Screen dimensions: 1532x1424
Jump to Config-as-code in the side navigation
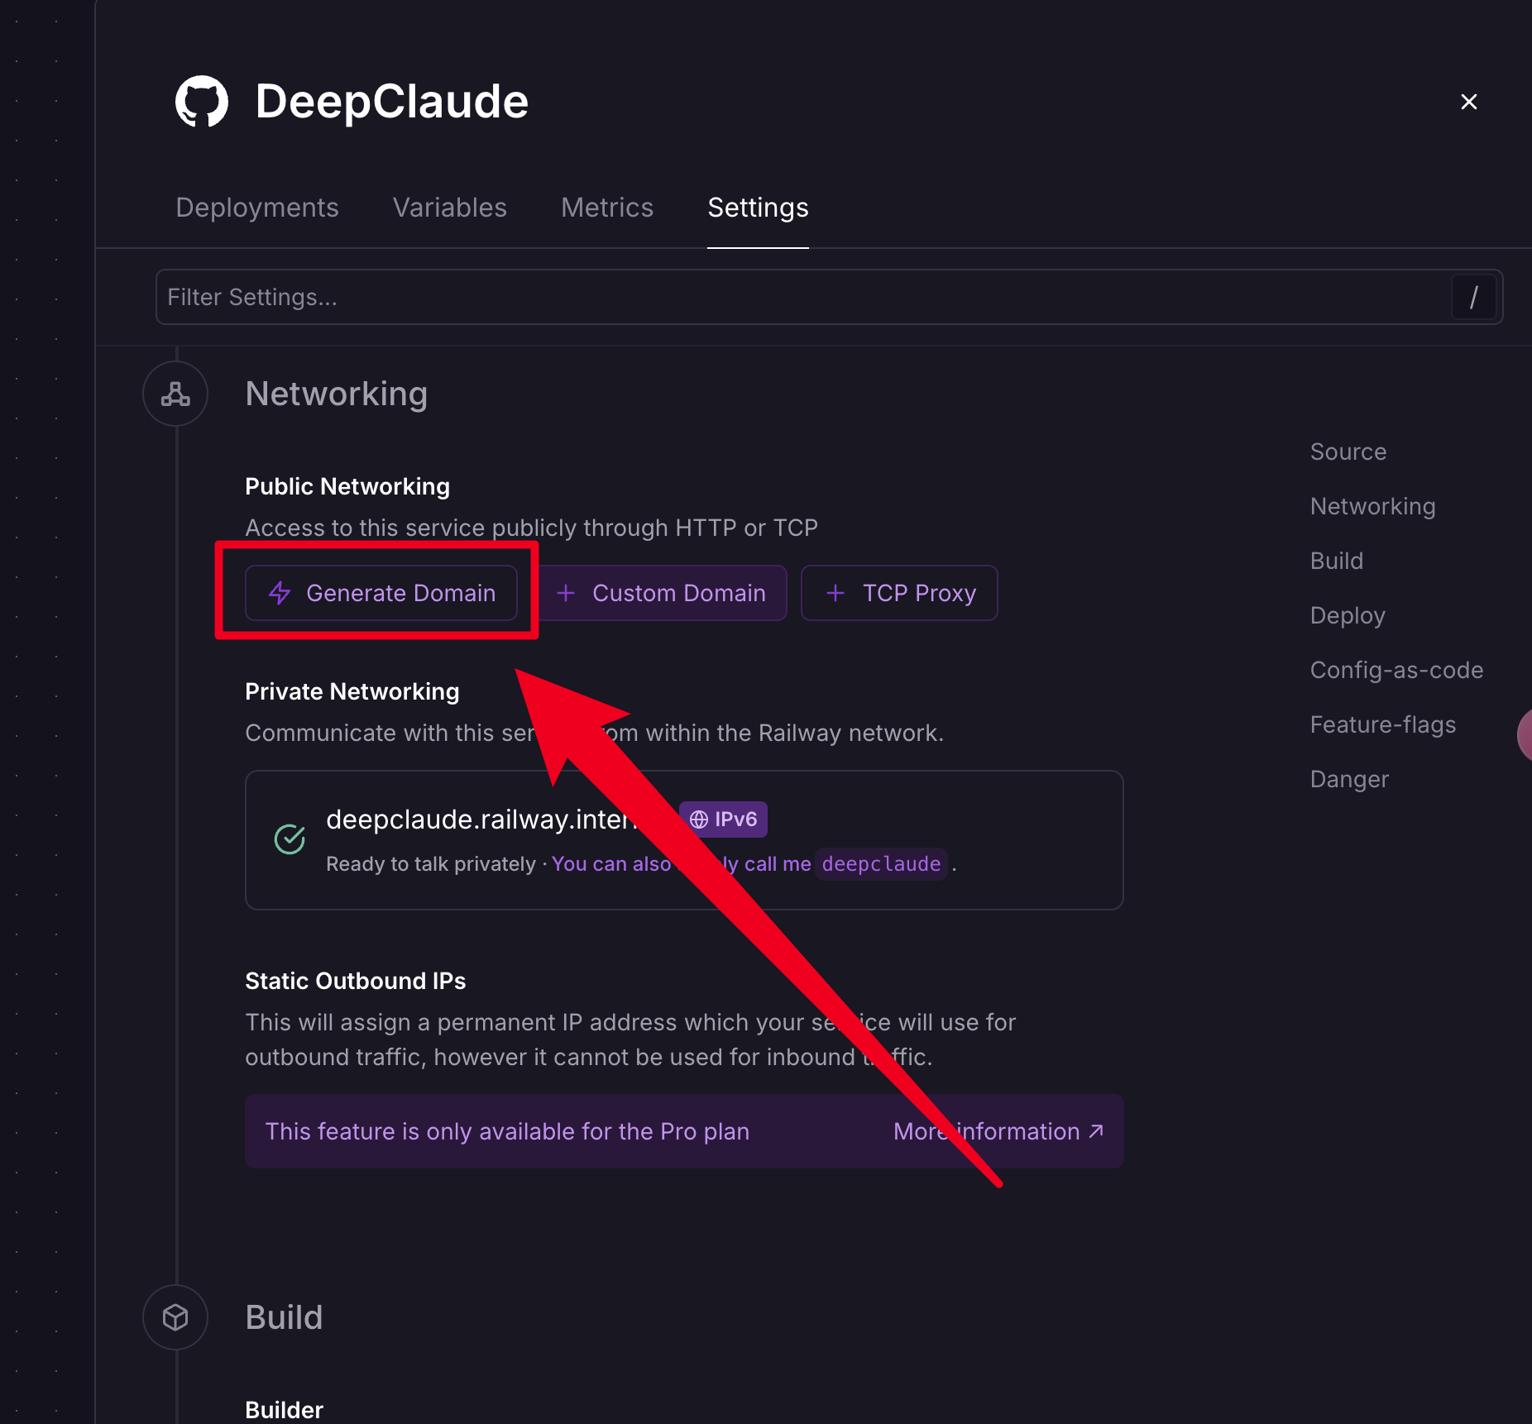tap(1396, 670)
